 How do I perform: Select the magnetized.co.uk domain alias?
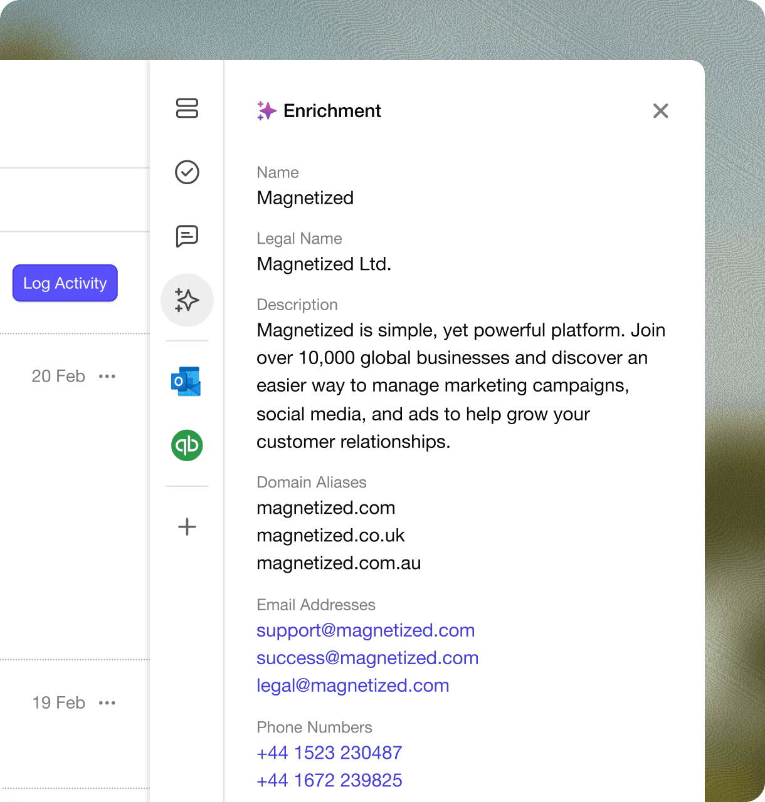(330, 536)
